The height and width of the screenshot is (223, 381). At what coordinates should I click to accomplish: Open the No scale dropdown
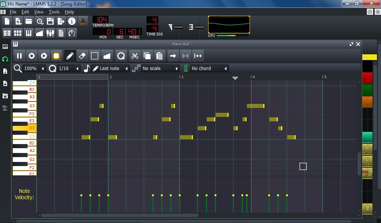click(160, 69)
